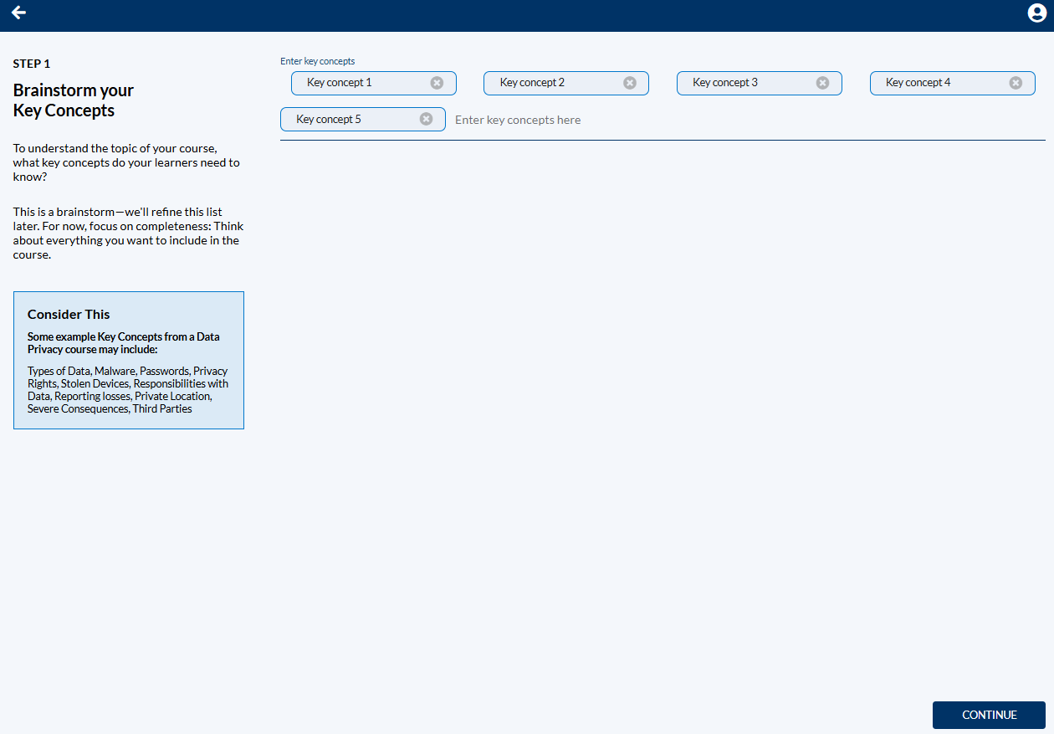Click the "Brainstorm your Key Concepts" heading
Viewport: 1054px width, 734px height.
74,100
